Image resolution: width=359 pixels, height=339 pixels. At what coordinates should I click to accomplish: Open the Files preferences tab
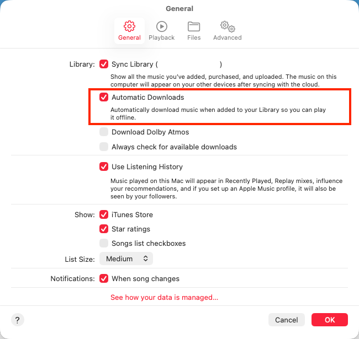194,31
